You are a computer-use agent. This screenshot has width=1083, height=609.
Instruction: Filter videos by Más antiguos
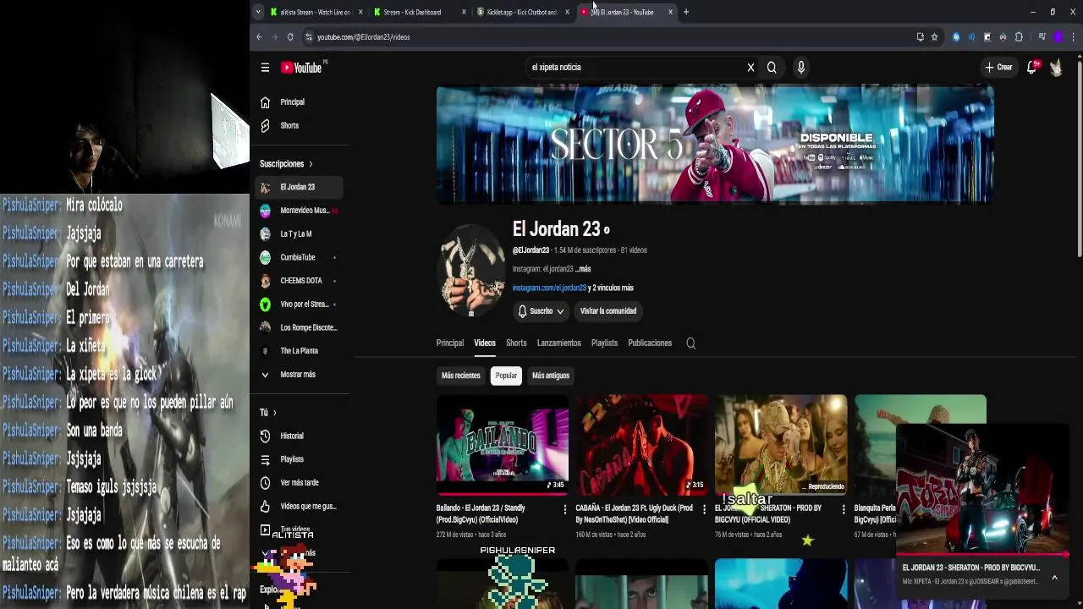tap(551, 376)
